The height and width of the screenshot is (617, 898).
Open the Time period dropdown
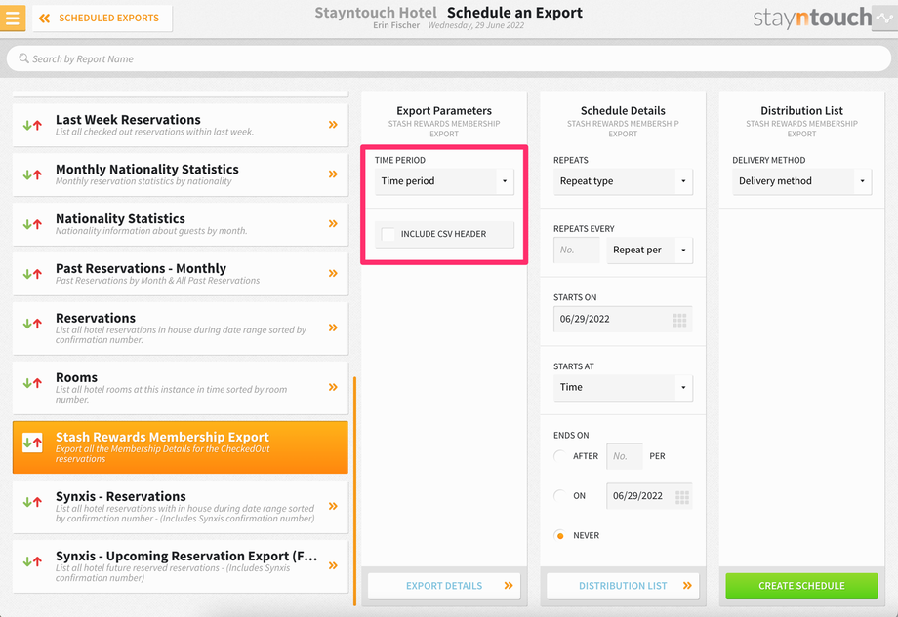click(x=444, y=181)
